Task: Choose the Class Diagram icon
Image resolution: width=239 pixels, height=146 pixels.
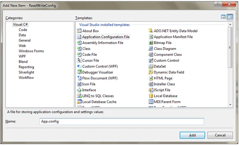Action: 151,49
